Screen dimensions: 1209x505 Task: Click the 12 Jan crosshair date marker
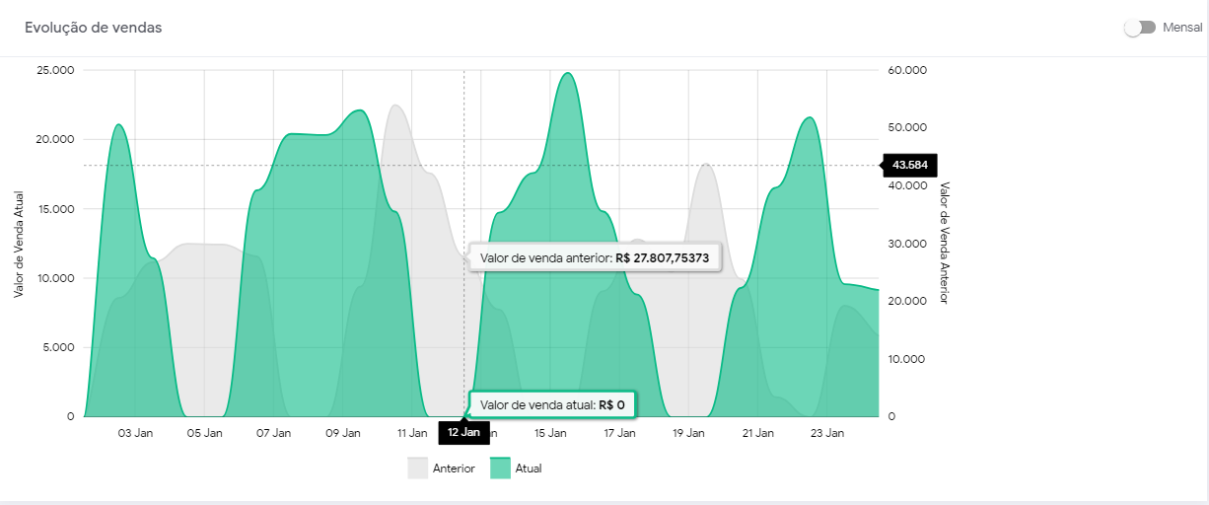click(x=463, y=432)
